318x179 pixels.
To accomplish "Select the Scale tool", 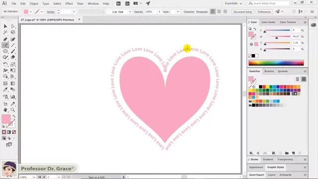I will tap(13, 64).
